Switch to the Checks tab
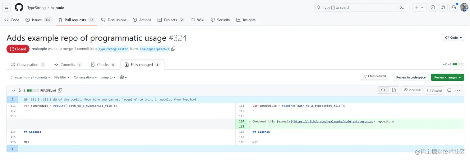Screen dimensions: 470x160 coord(103,65)
